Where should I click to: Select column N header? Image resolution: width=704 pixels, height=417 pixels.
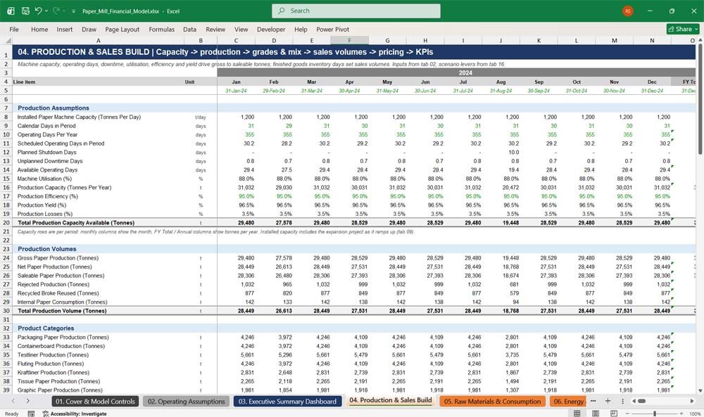click(652, 40)
